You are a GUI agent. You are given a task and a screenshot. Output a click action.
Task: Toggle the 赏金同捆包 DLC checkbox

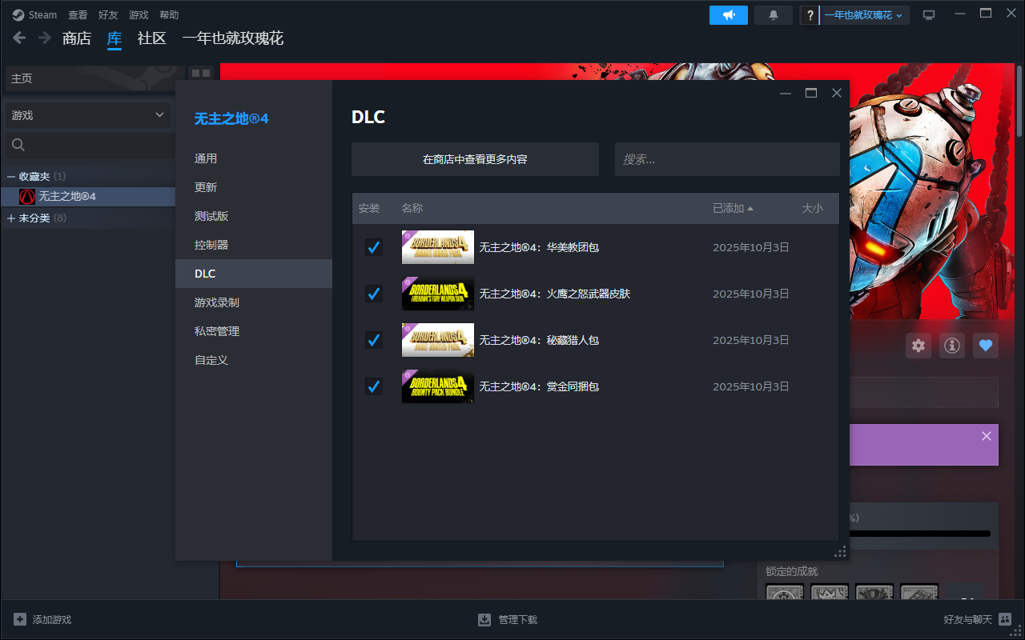(x=373, y=386)
